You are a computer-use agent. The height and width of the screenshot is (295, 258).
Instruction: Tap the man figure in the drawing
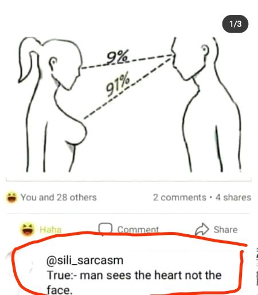click(206, 104)
